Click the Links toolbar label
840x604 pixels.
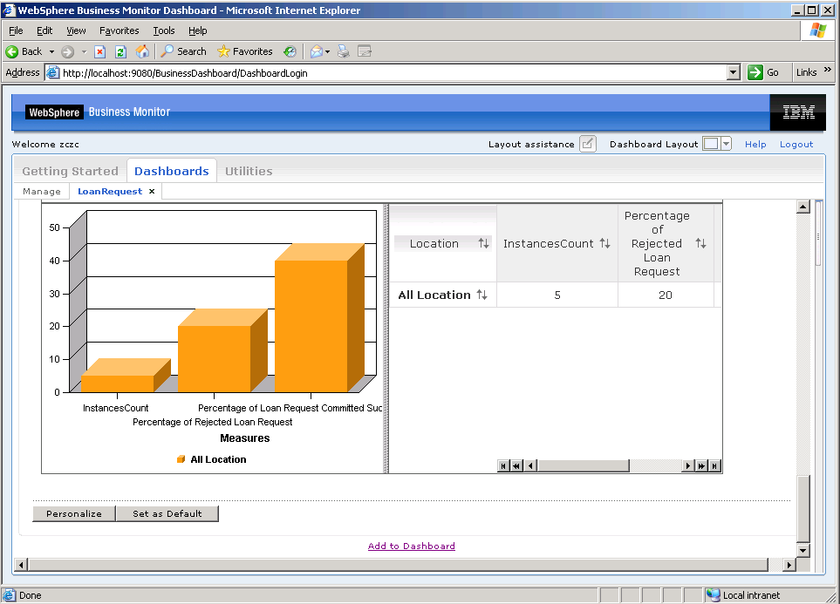click(x=806, y=72)
